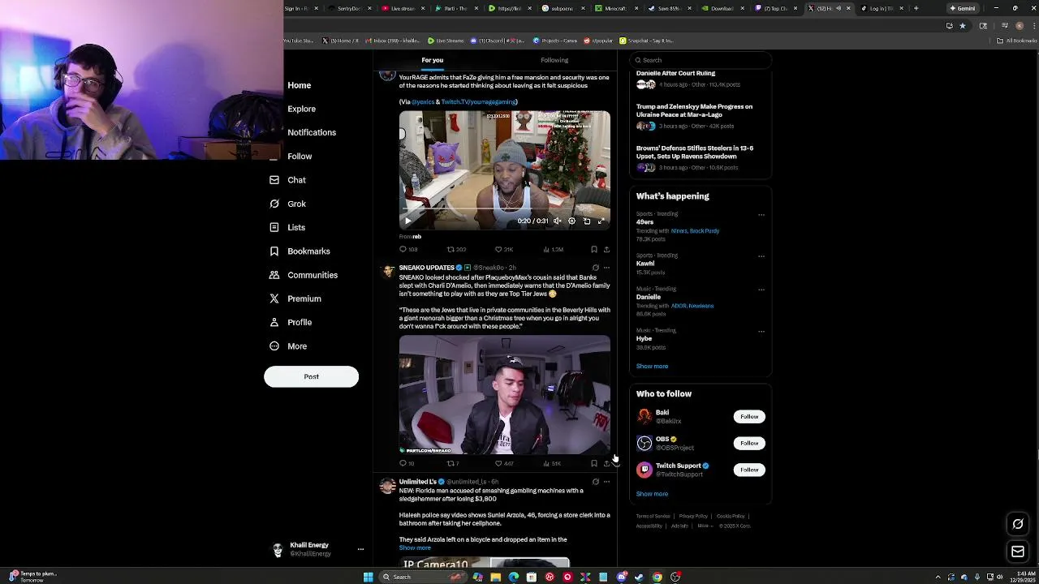Image resolution: width=1039 pixels, height=584 pixels.
Task: Follow the OBS account
Action: click(x=749, y=443)
